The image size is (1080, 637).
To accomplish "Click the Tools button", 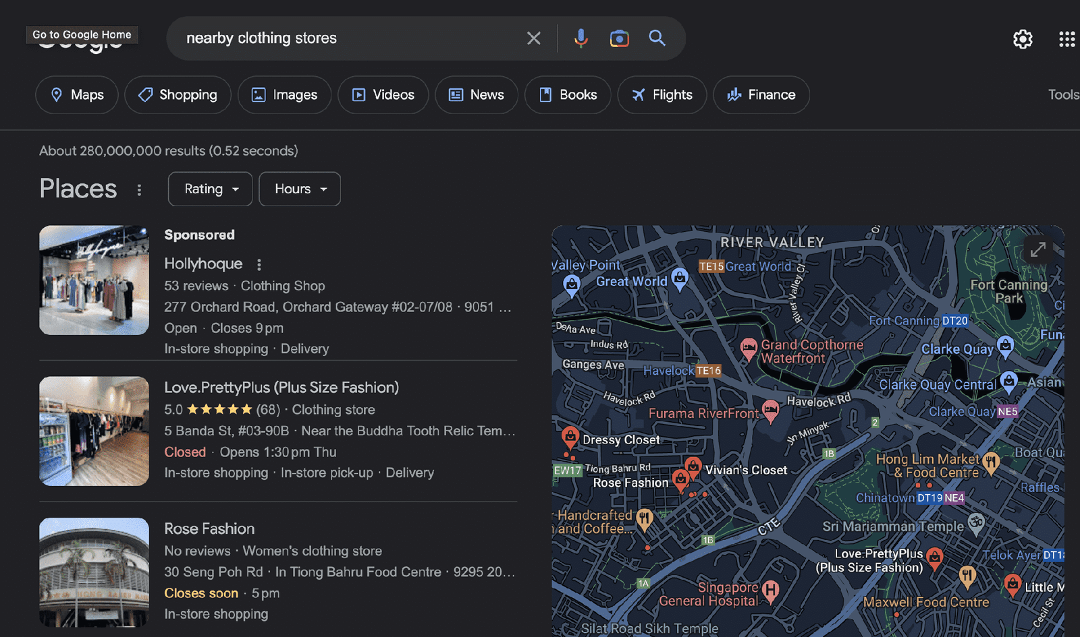I will pyautogui.click(x=1062, y=95).
